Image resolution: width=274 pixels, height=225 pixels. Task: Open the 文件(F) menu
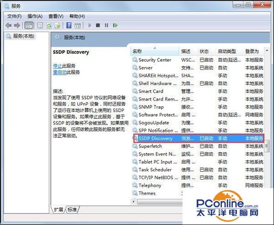coord(14,16)
